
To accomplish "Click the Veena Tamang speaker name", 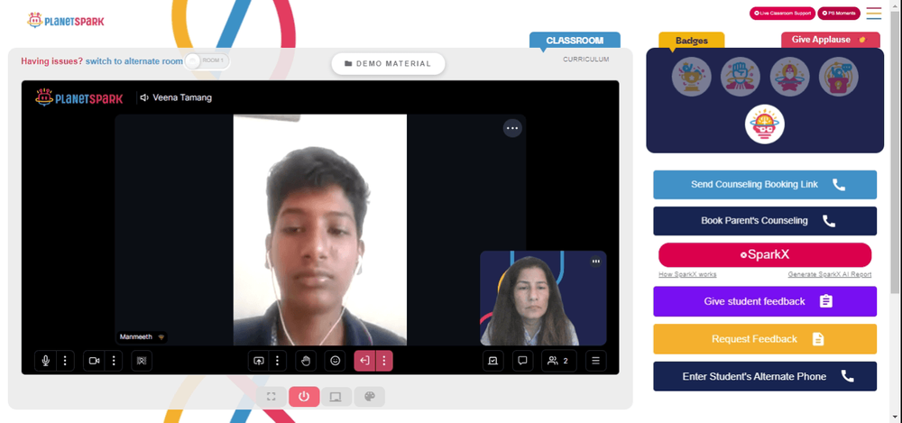I will tap(182, 97).
